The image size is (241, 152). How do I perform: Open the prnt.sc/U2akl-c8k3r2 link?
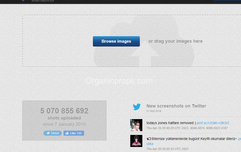(213, 123)
